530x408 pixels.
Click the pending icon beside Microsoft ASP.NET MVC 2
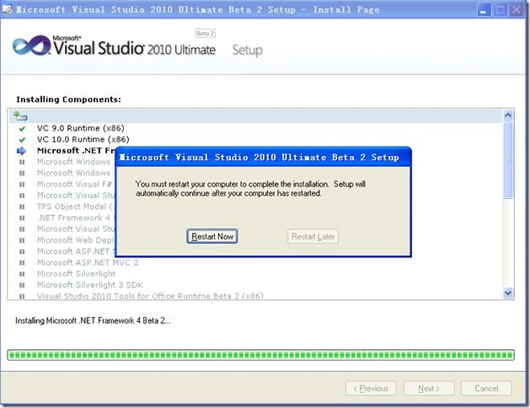22,263
